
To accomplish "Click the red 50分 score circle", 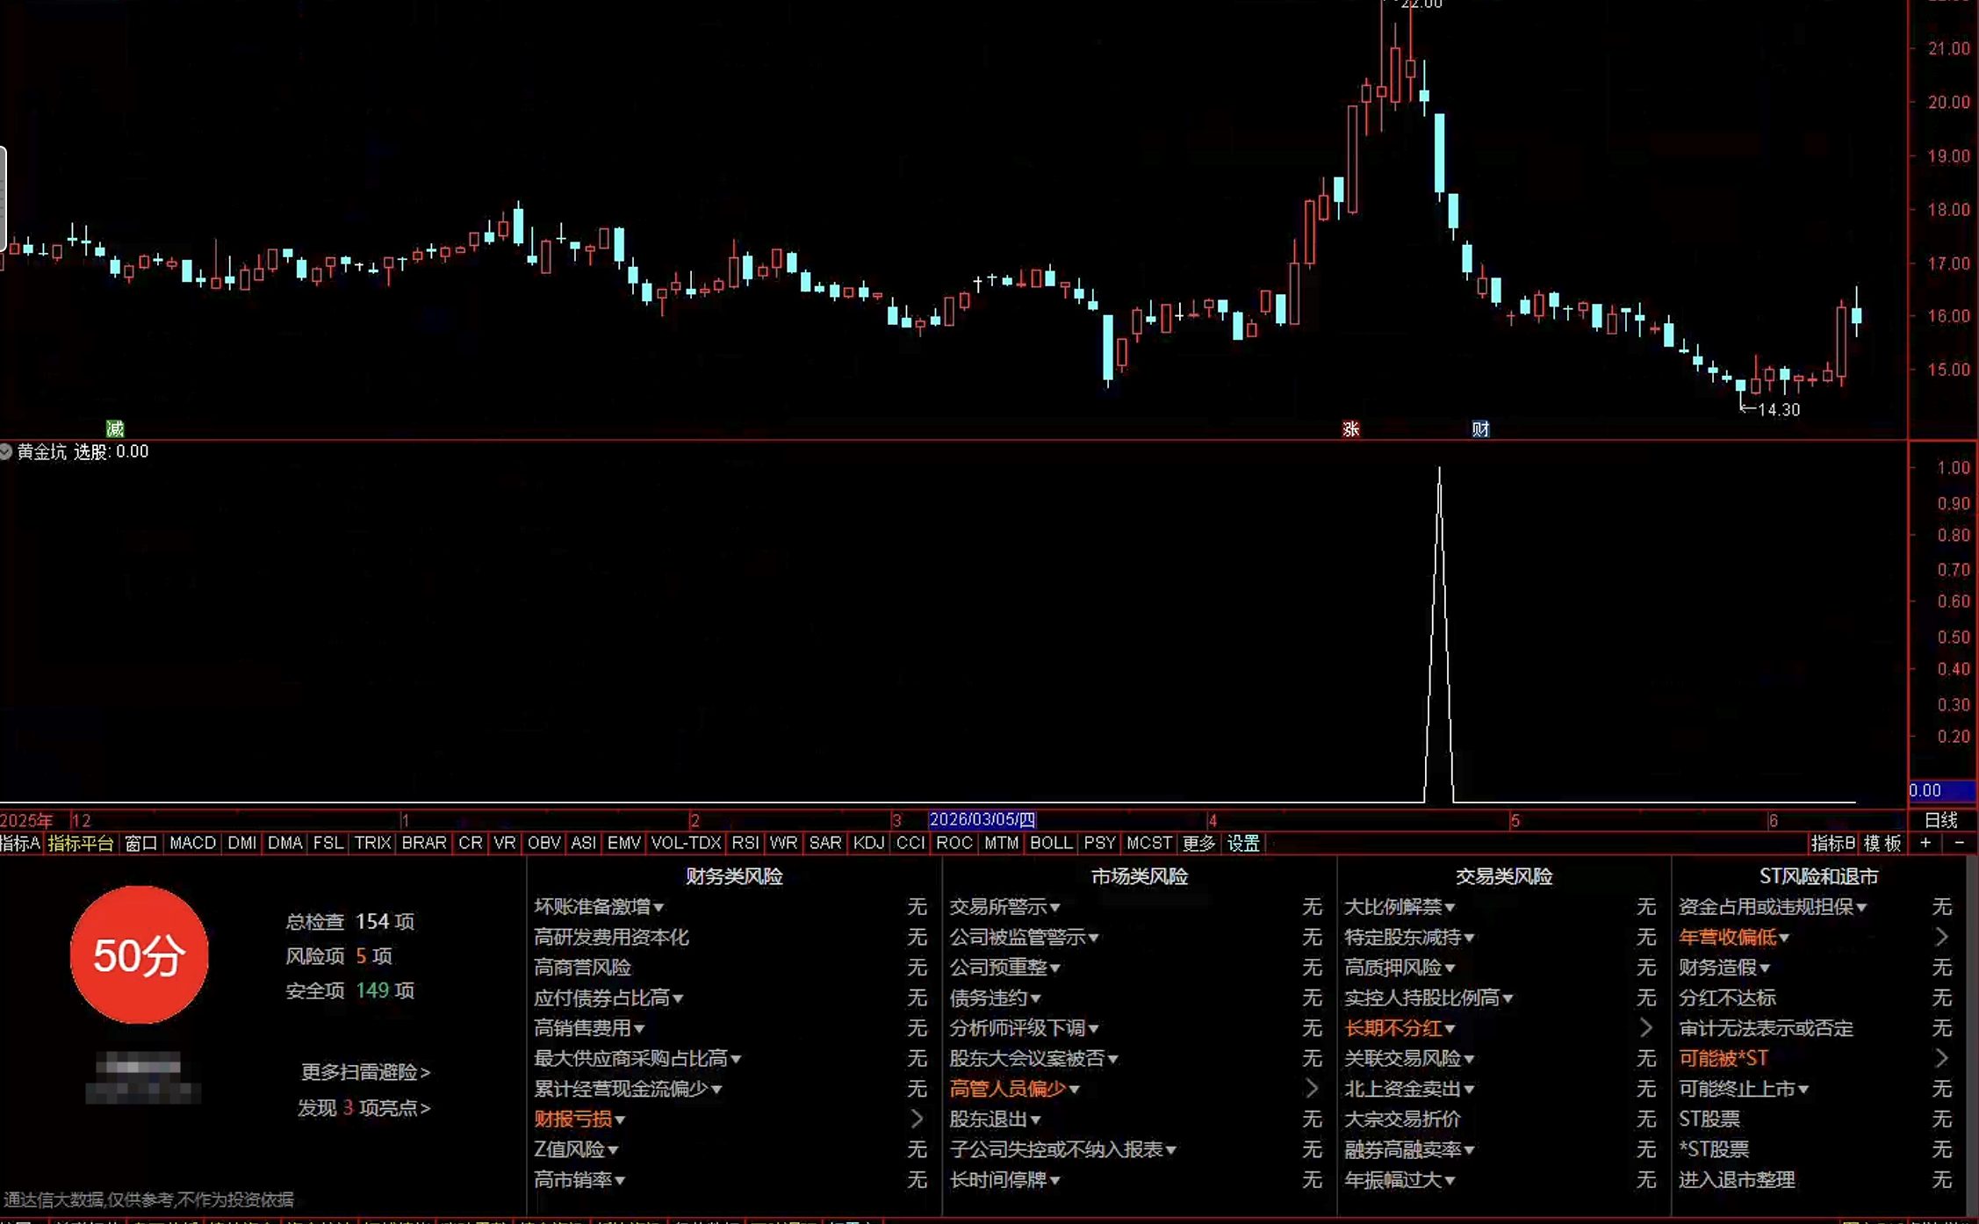I will [x=140, y=954].
